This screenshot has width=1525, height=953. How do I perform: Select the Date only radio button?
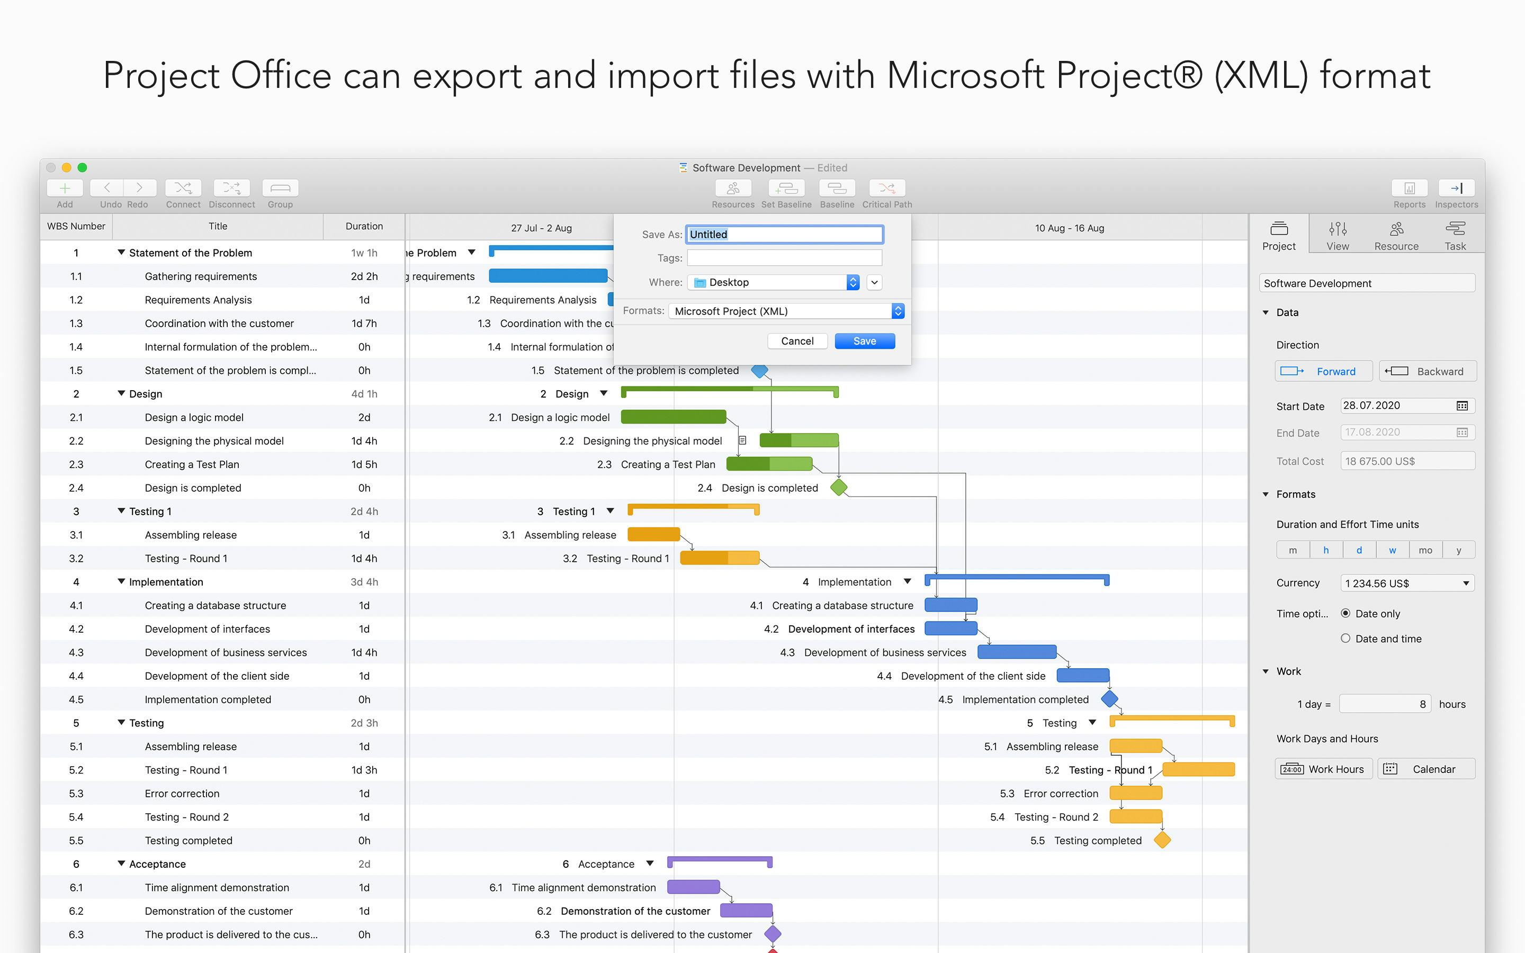pos(1345,613)
